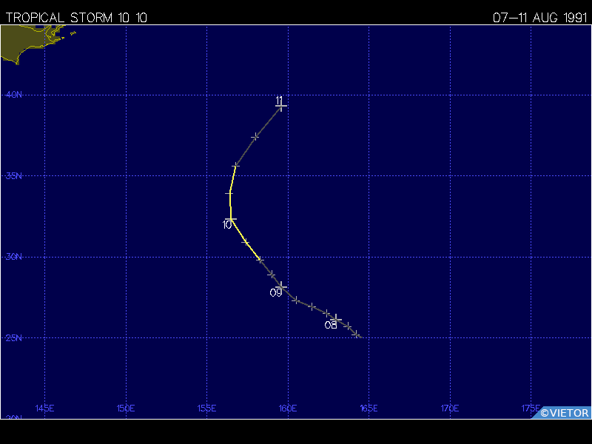Viewport: 592px width, 444px height.
Task: Select the day 08 storm position cross
Action: pyautogui.click(x=335, y=319)
